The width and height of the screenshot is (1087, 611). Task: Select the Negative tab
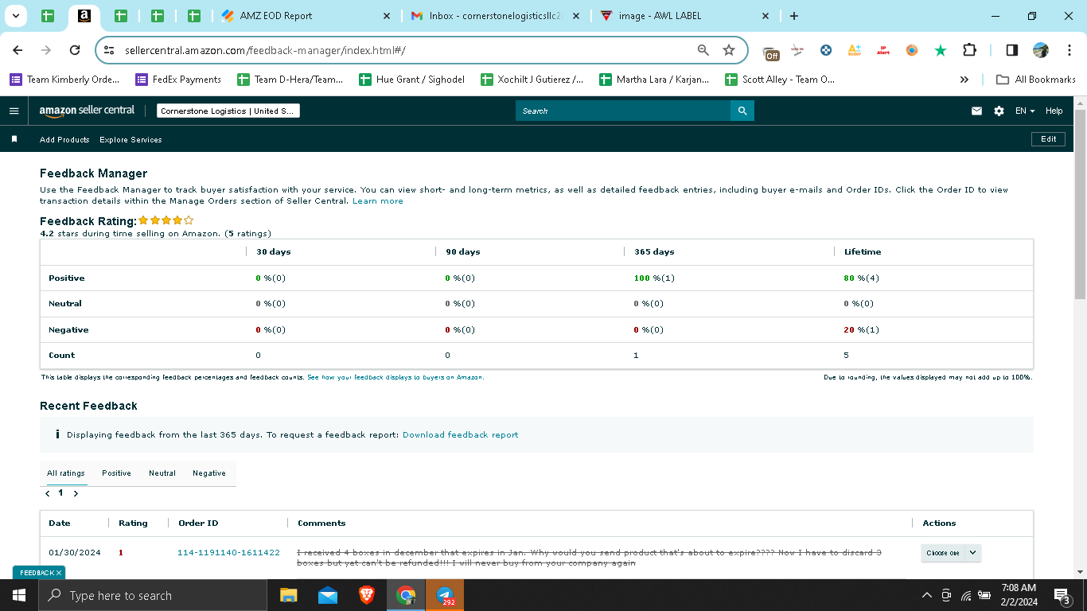[x=209, y=473]
